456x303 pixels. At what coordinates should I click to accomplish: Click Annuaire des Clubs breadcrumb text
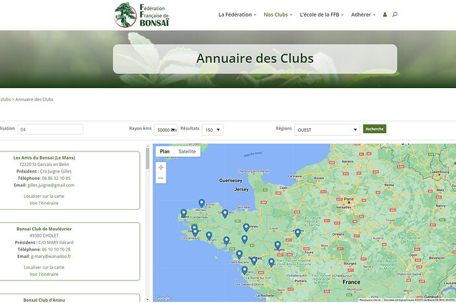click(x=34, y=99)
